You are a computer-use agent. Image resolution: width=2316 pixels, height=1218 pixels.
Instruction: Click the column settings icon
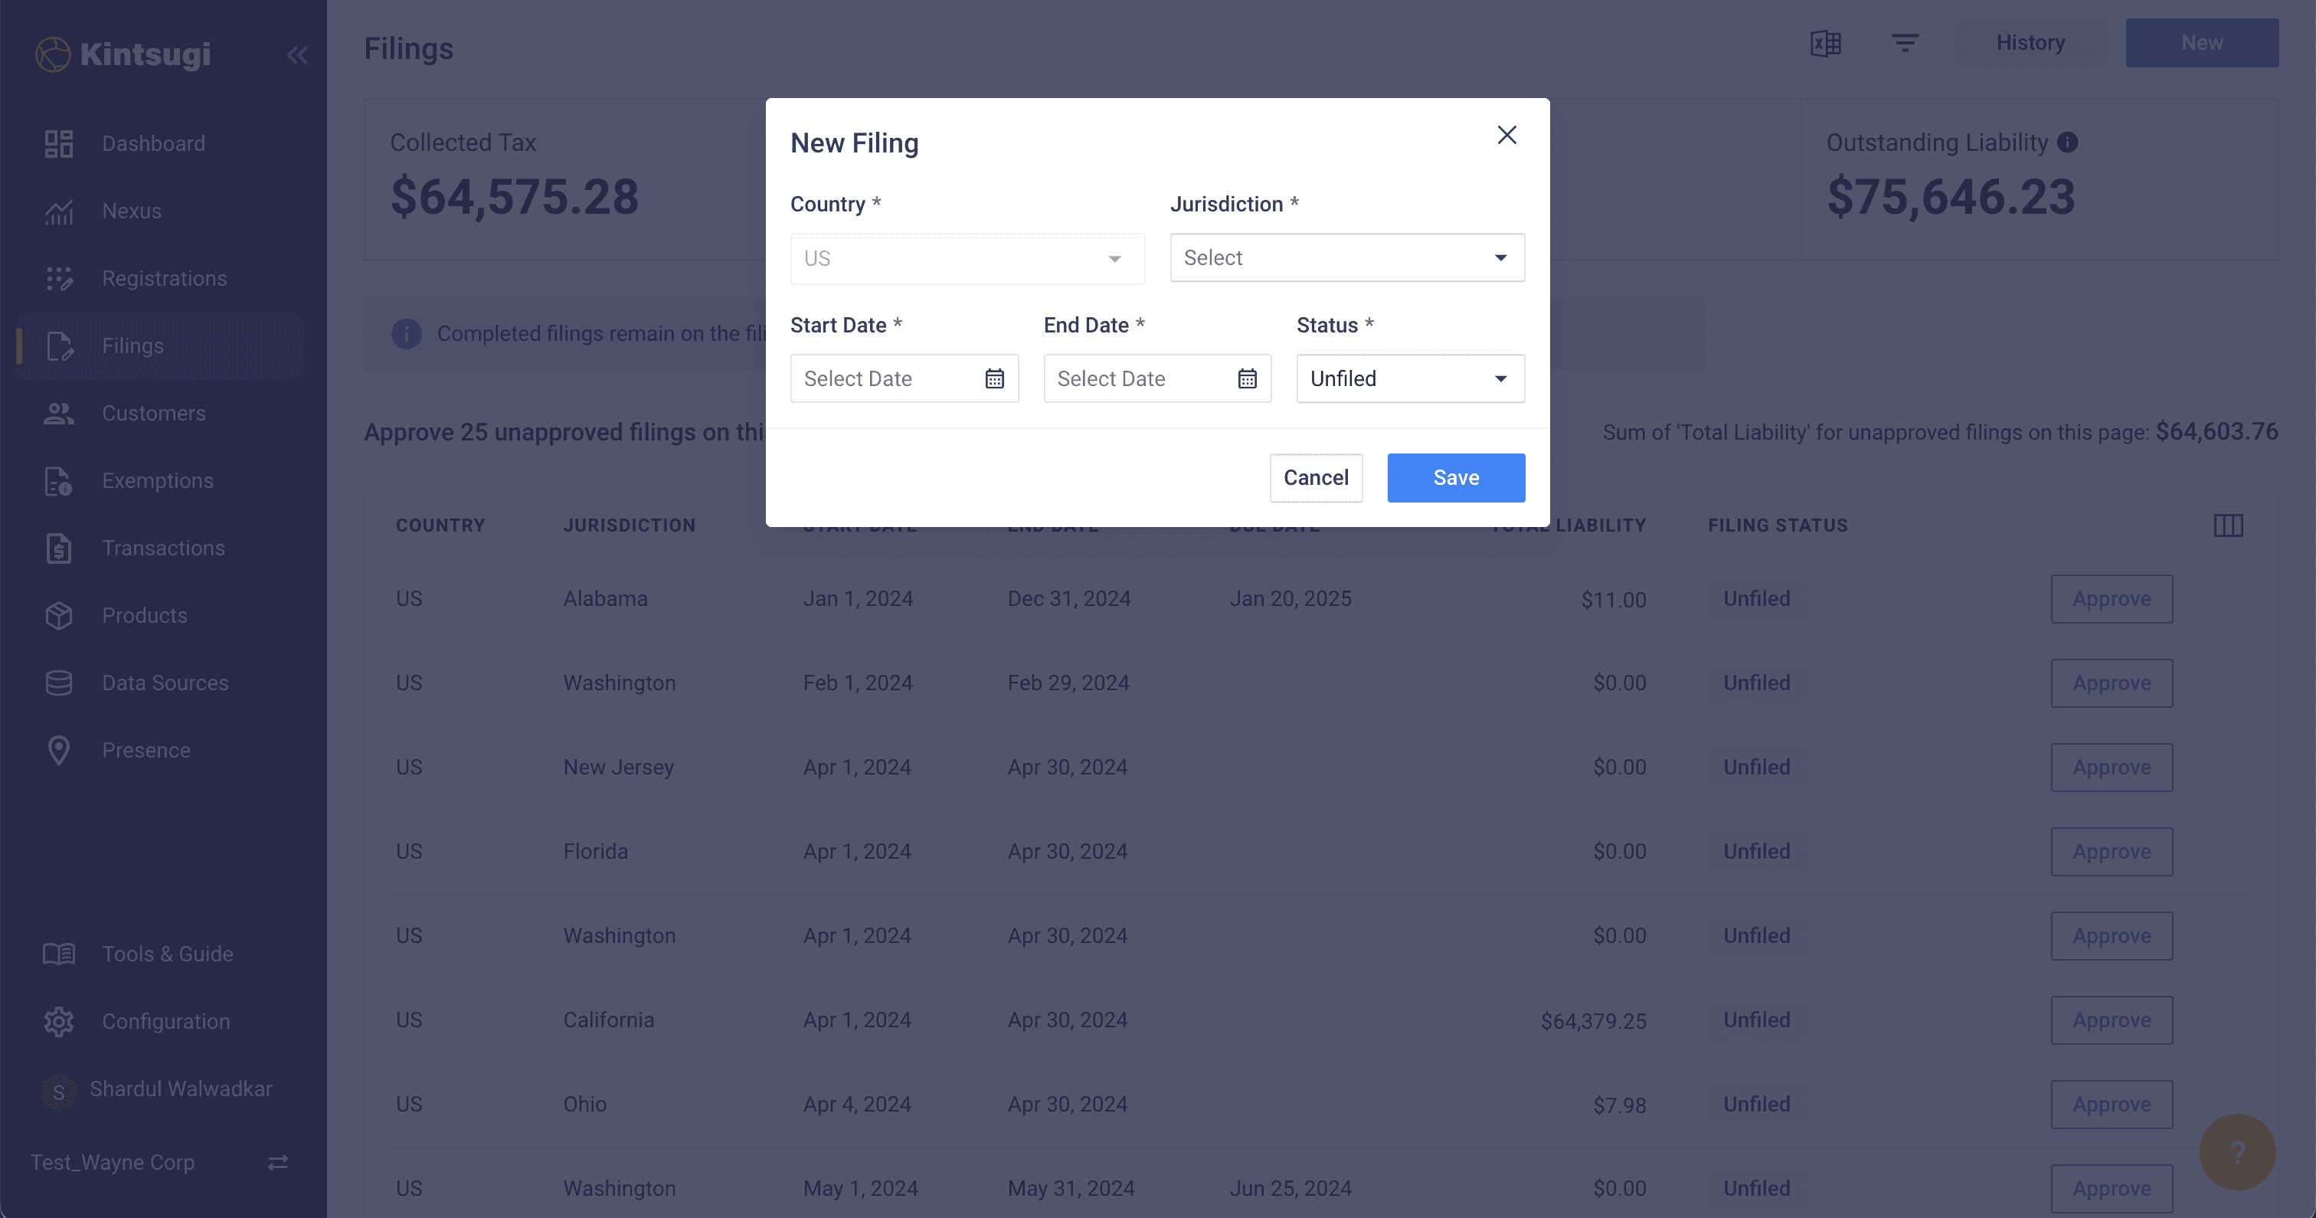click(2228, 526)
